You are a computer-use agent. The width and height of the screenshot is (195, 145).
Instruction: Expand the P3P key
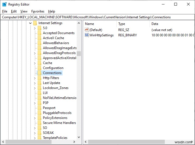pos(35,103)
